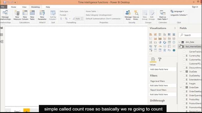Viewport: 202px width, 113px height.
Task: Check the CurrencyKey field
Action: coord(184,56)
